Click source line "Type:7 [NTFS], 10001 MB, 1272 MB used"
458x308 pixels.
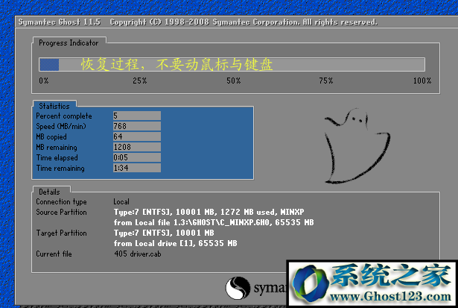tap(209, 212)
